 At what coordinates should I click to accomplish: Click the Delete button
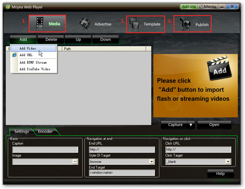coord(51,39)
